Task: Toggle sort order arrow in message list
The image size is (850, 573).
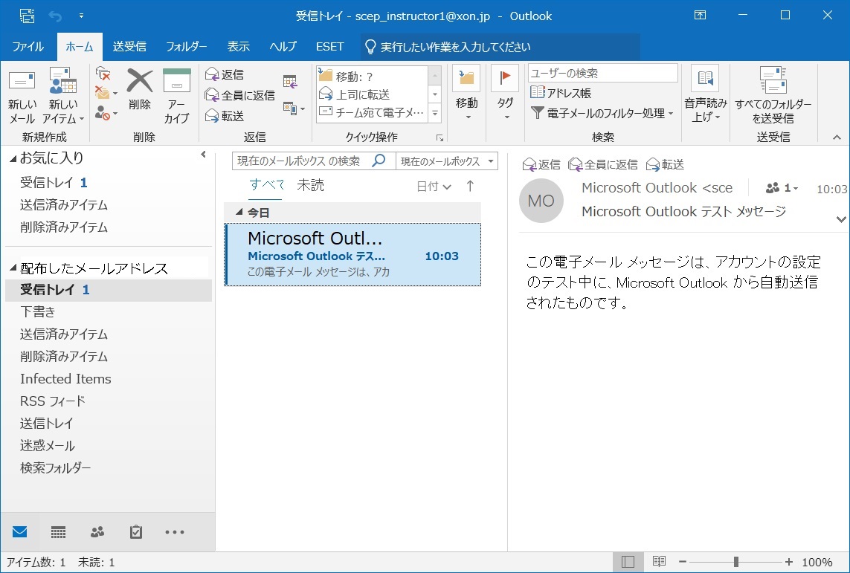Action: tap(470, 187)
